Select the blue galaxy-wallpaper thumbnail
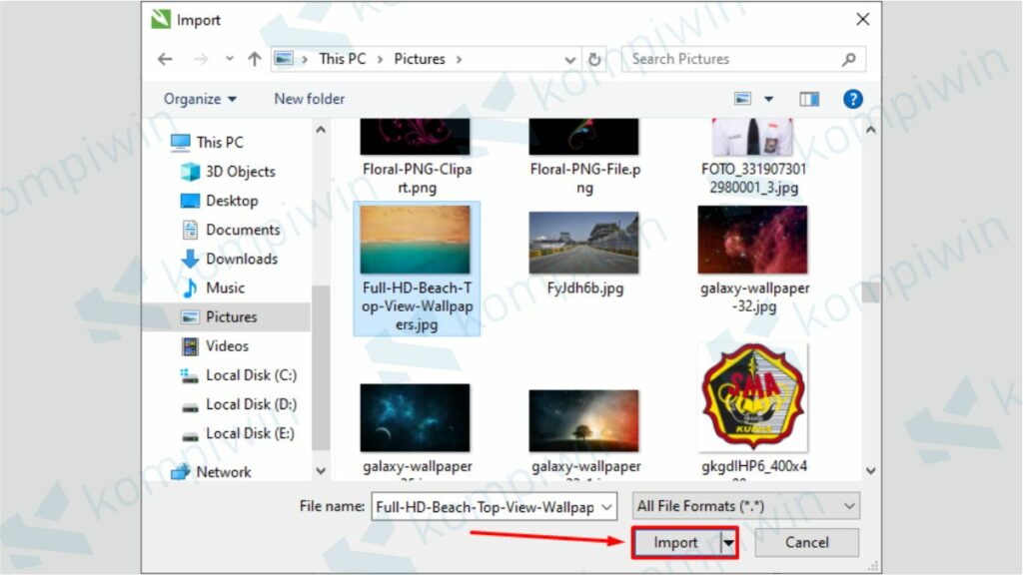The height and width of the screenshot is (575, 1023). point(415,418)
